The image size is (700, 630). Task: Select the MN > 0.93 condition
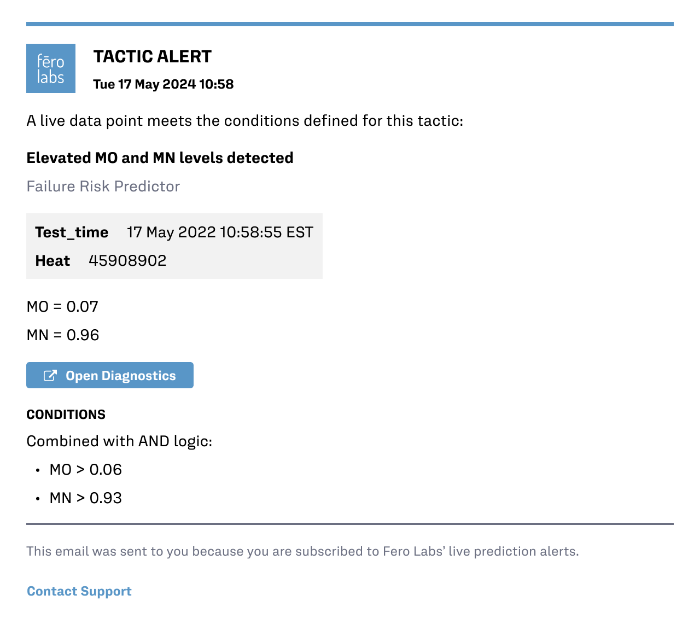tap(85, 498)
